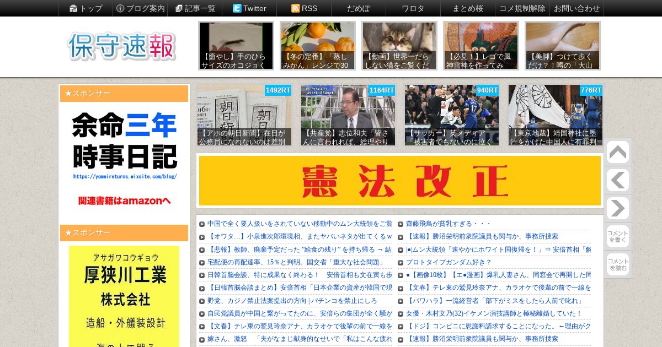This screenshot has width=662, height=347.
Task: Open the お問い合わせ menu link
Action: tap(577, 8)
